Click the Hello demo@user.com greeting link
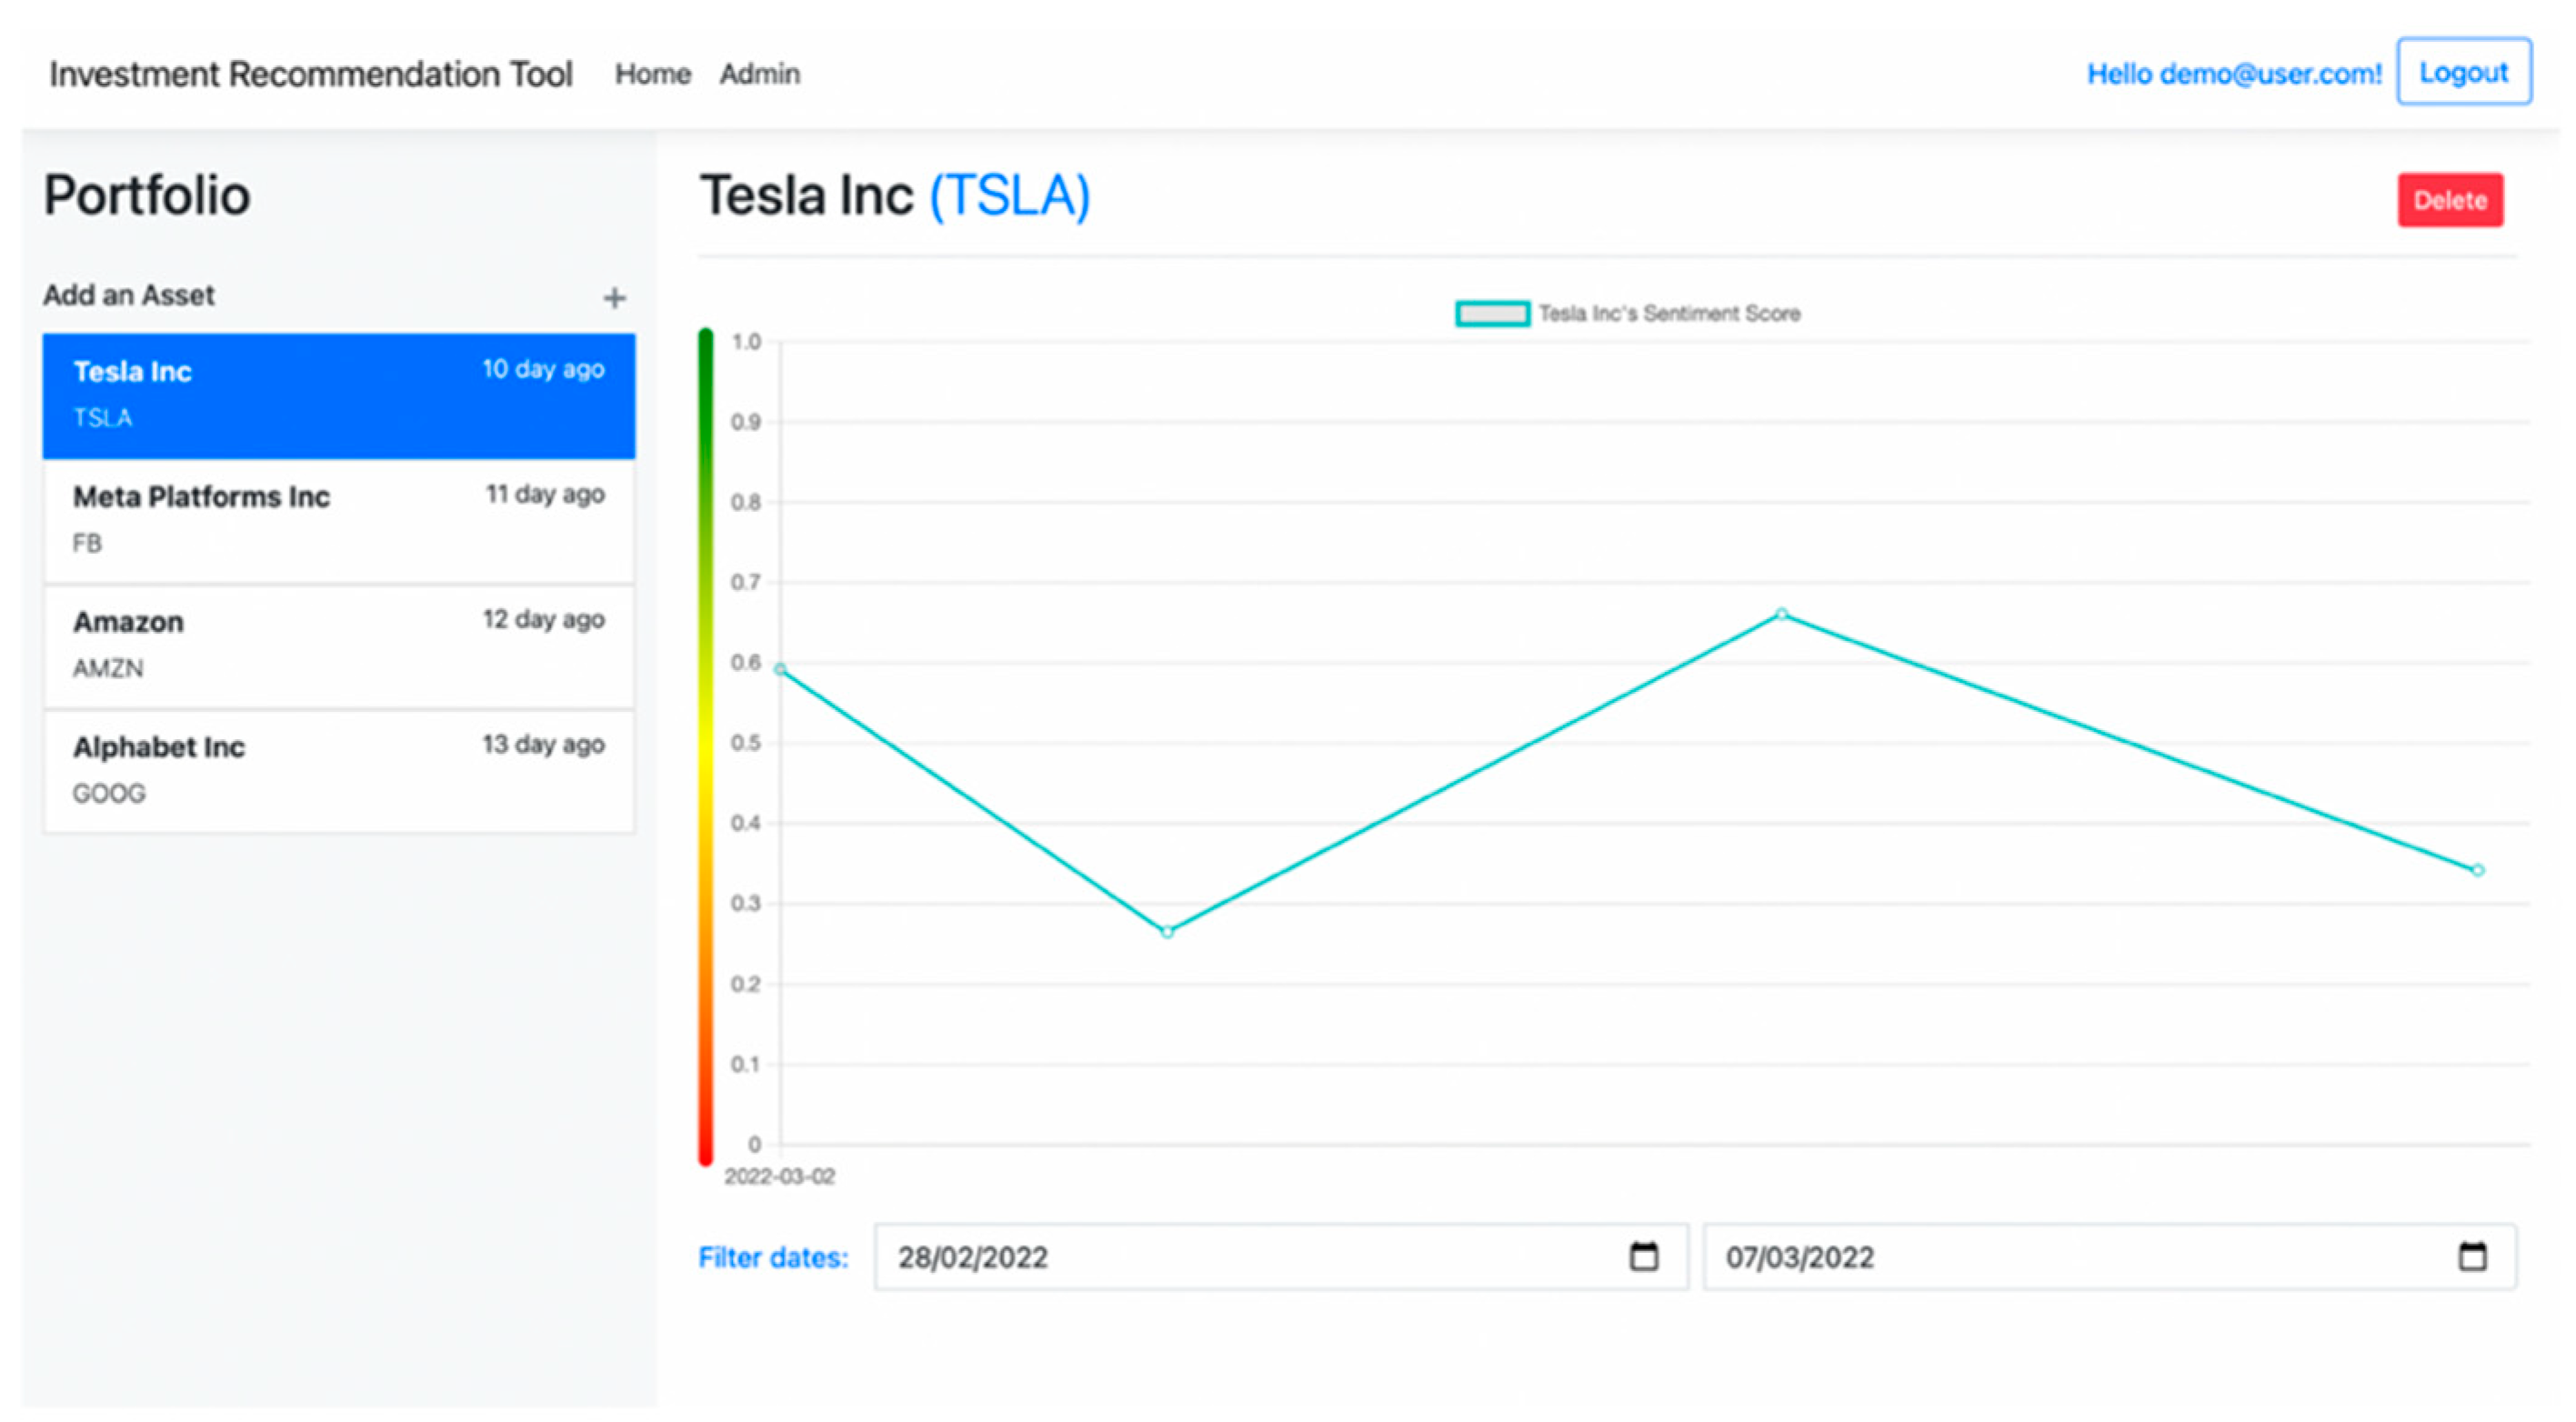Viewport: 2576px width, 1422px height. [x=2233, y=74]
